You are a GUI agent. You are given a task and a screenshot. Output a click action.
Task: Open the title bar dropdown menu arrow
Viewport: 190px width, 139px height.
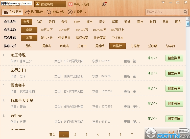click(x=163, y=3)
